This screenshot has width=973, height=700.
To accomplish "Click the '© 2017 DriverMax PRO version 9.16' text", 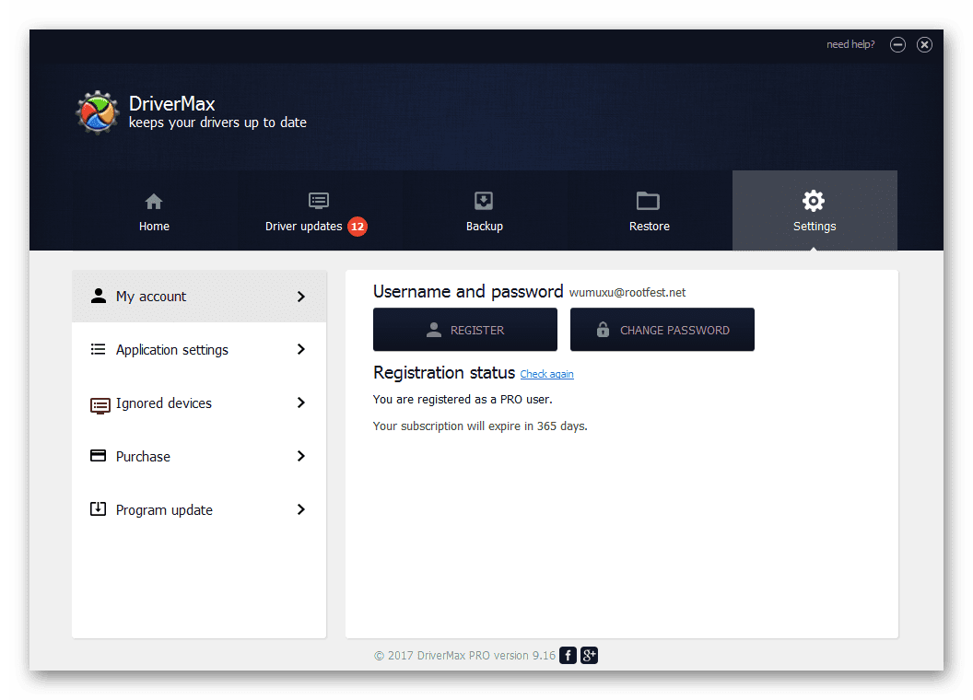I will click(x=464, y=655).
